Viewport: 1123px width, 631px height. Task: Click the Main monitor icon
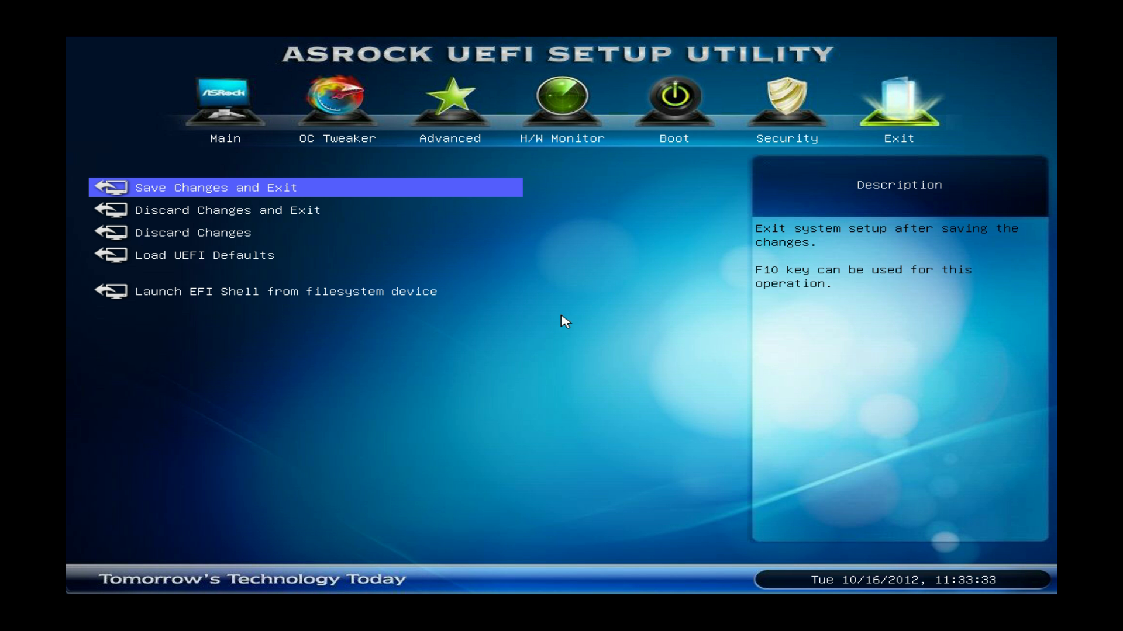(225, 99)
